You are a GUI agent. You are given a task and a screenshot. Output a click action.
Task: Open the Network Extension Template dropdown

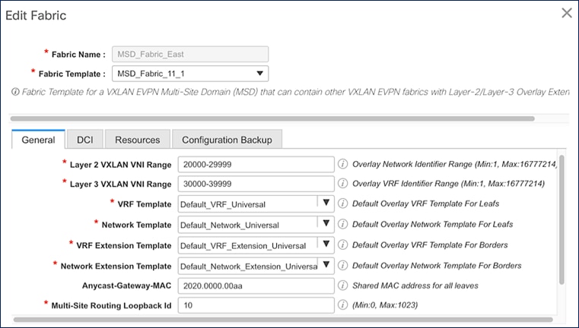(x=326, y=265)
